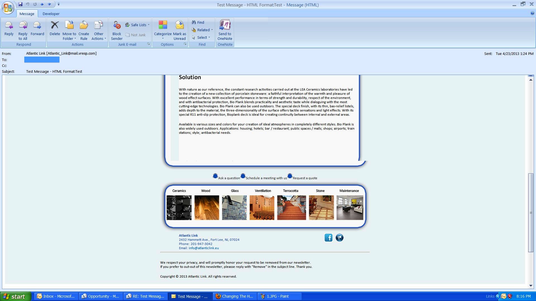Viewport: 536px width, 301px height.
Task: Click the Block Sender icon
Action: pos(117,26)
